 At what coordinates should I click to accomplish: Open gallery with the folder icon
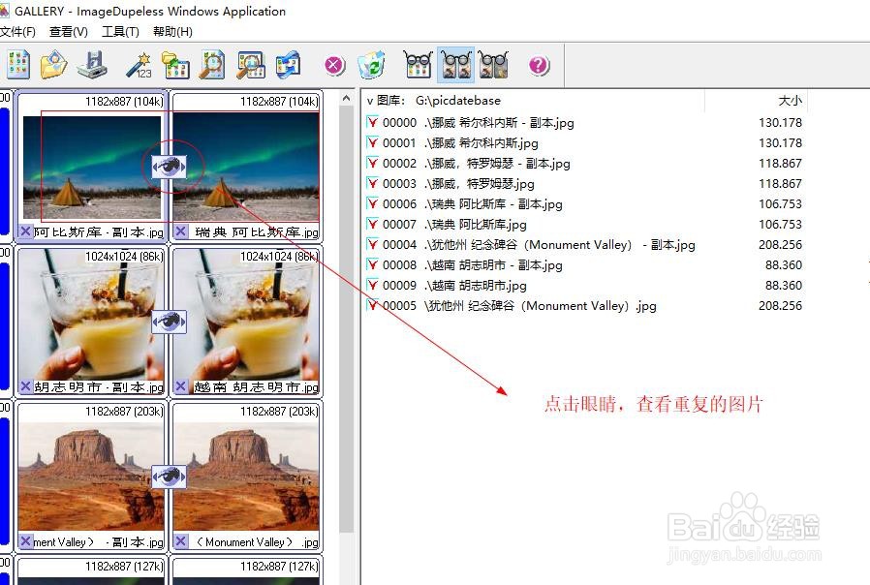point(54,65)
